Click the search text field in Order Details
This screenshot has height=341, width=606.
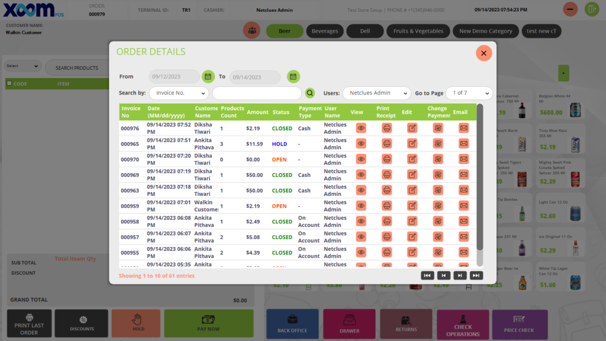(257, 93)
